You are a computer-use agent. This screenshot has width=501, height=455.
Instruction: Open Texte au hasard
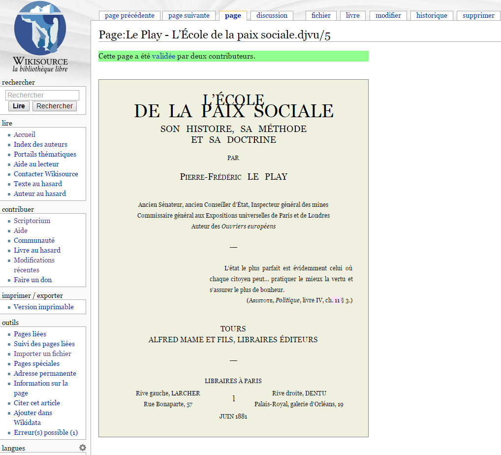point(38,184)
